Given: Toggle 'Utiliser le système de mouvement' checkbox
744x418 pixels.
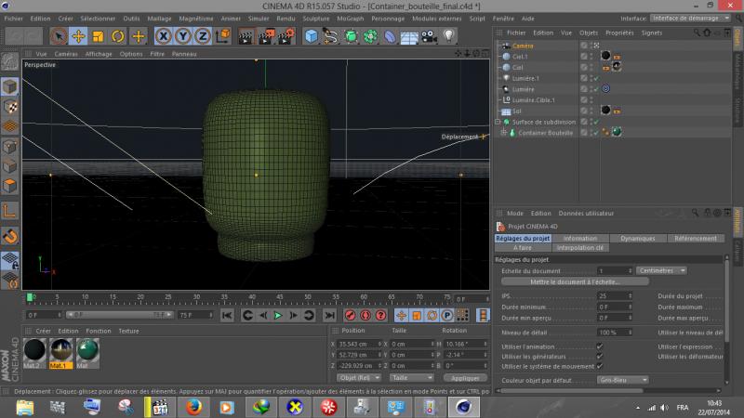Looking at the screenshot, I should 600,367.
